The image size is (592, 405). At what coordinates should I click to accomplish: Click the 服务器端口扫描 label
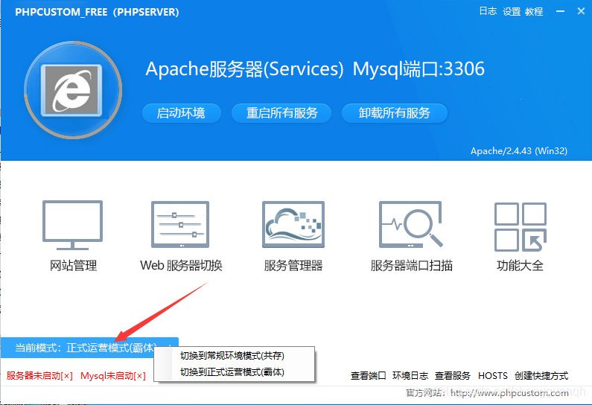click(x=412, y=265)
